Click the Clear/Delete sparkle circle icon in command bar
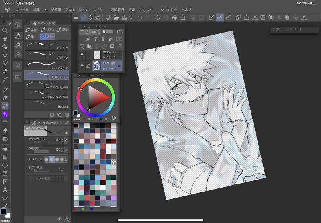This screenshot has height=223, width=321. (158, 18)
